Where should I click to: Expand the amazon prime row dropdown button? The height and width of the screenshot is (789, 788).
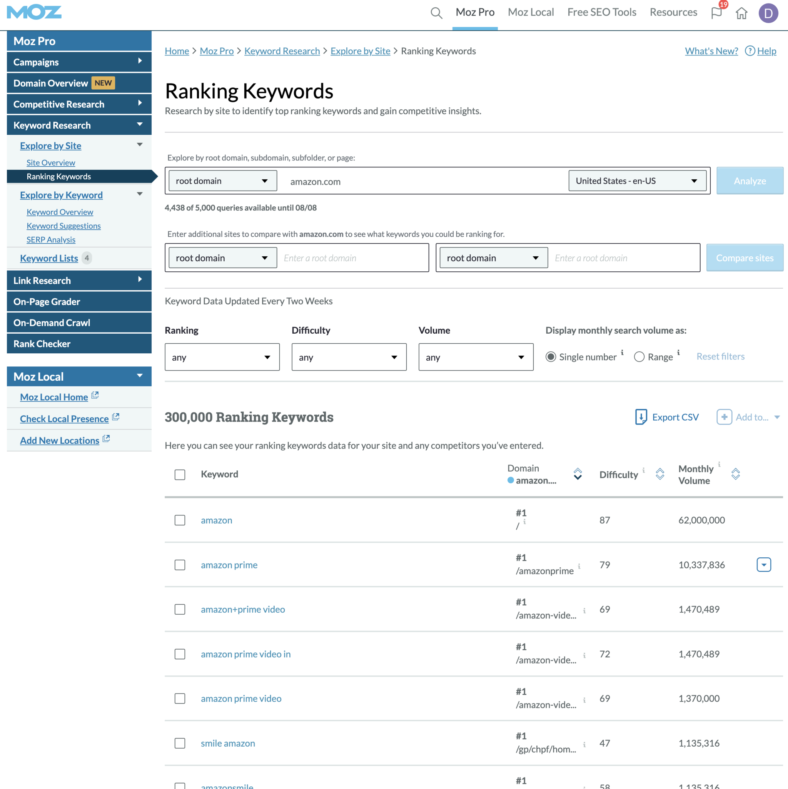(x=764, y=565)
